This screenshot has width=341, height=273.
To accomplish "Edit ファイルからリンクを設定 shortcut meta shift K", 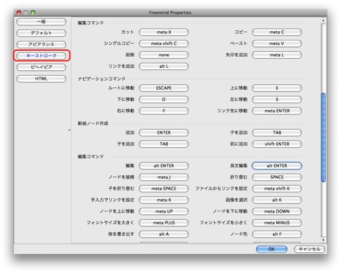I will click(277, 189).
